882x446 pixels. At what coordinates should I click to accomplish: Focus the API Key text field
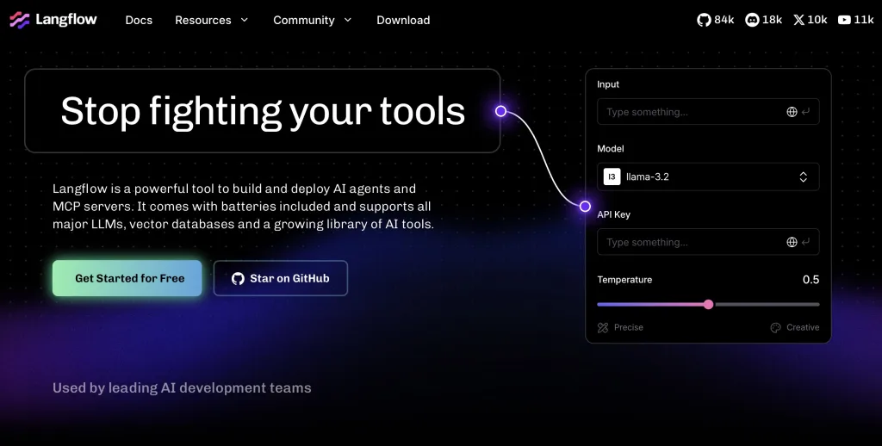708,242
